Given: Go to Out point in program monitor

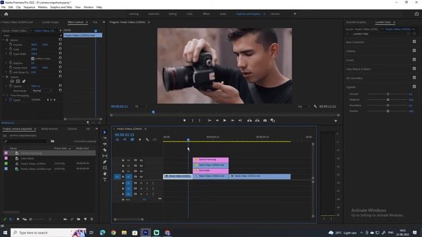Looking at the screenshot, I should click(x=240, y=120).
